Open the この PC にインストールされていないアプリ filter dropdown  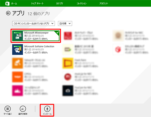pos(34,24)
